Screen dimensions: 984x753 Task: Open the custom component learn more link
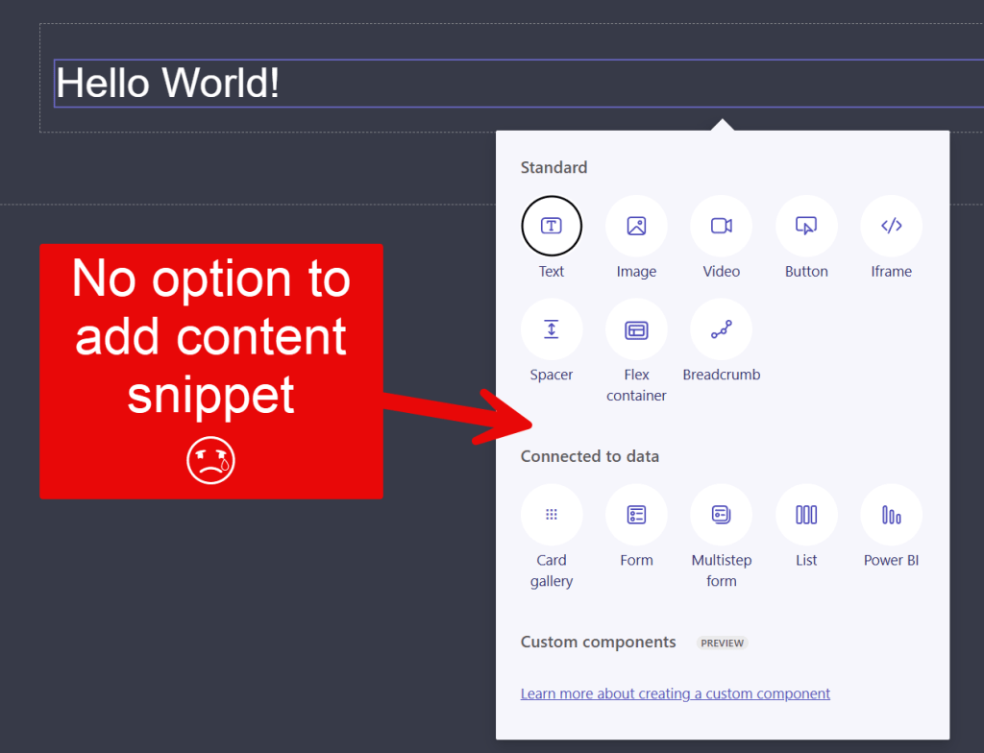(x=675, y=693)
